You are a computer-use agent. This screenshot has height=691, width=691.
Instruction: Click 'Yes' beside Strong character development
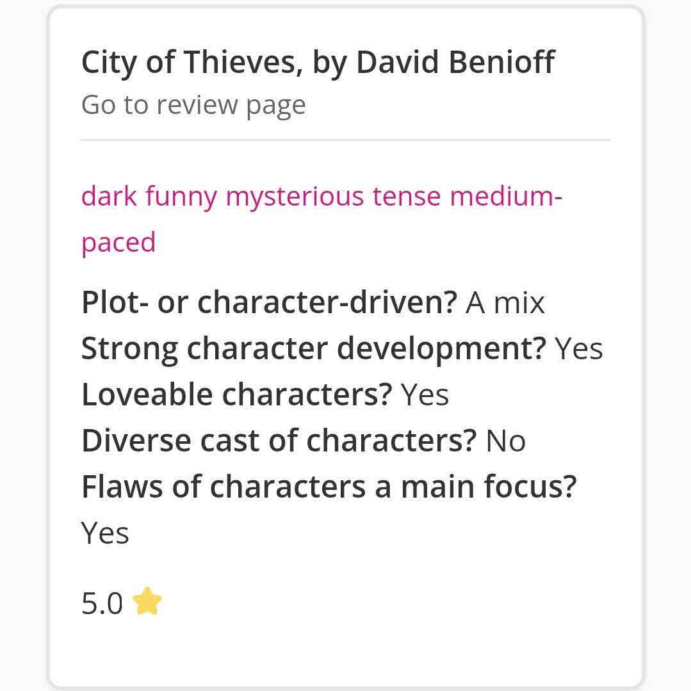point(579,348)
